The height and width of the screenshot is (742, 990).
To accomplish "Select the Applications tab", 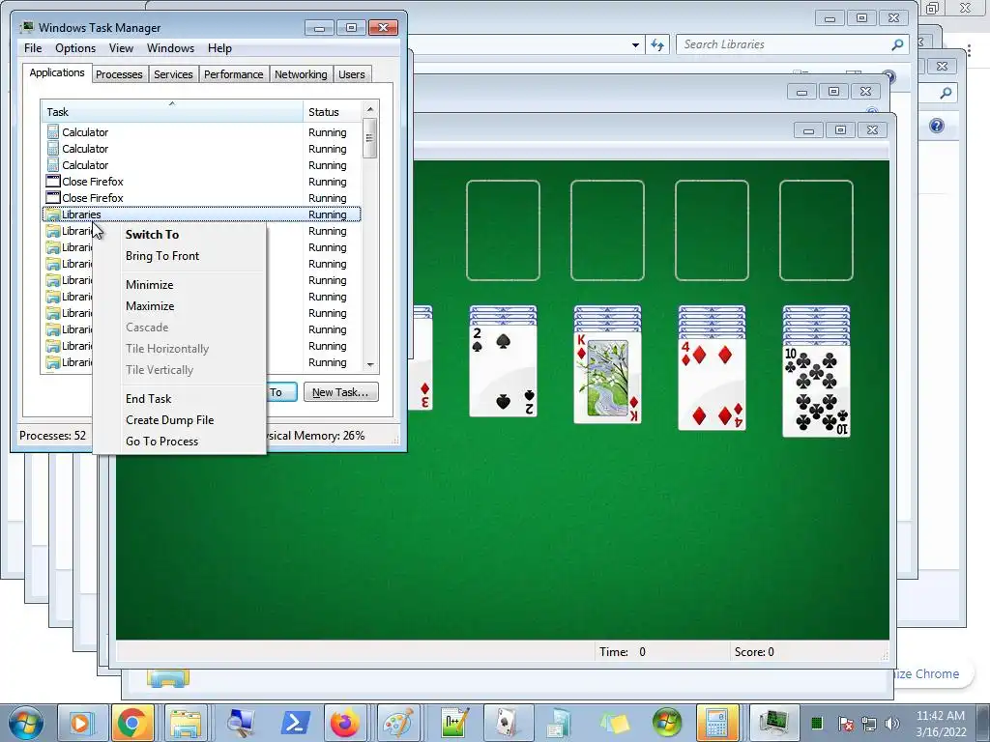I will [57, 72].
